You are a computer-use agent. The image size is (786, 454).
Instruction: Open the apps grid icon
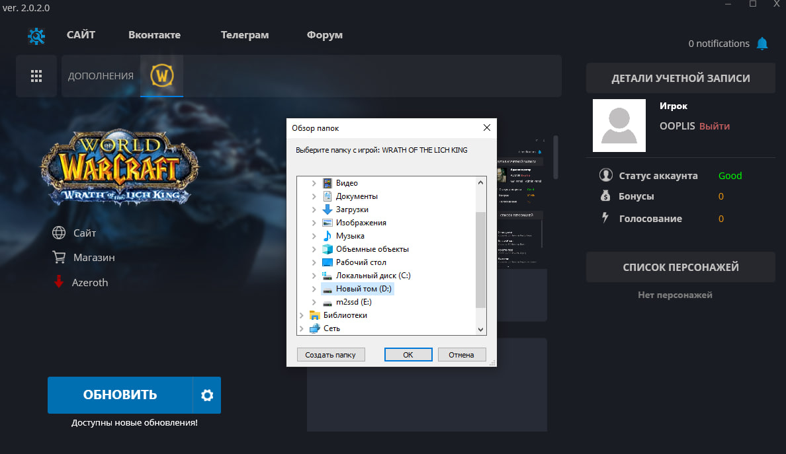tap(36, 76)
